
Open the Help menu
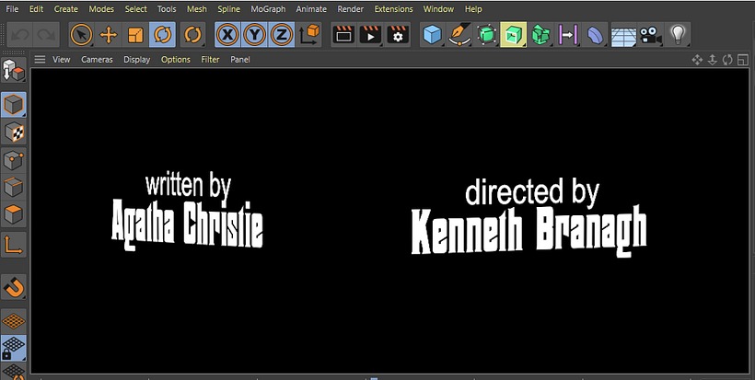[473, 9]
